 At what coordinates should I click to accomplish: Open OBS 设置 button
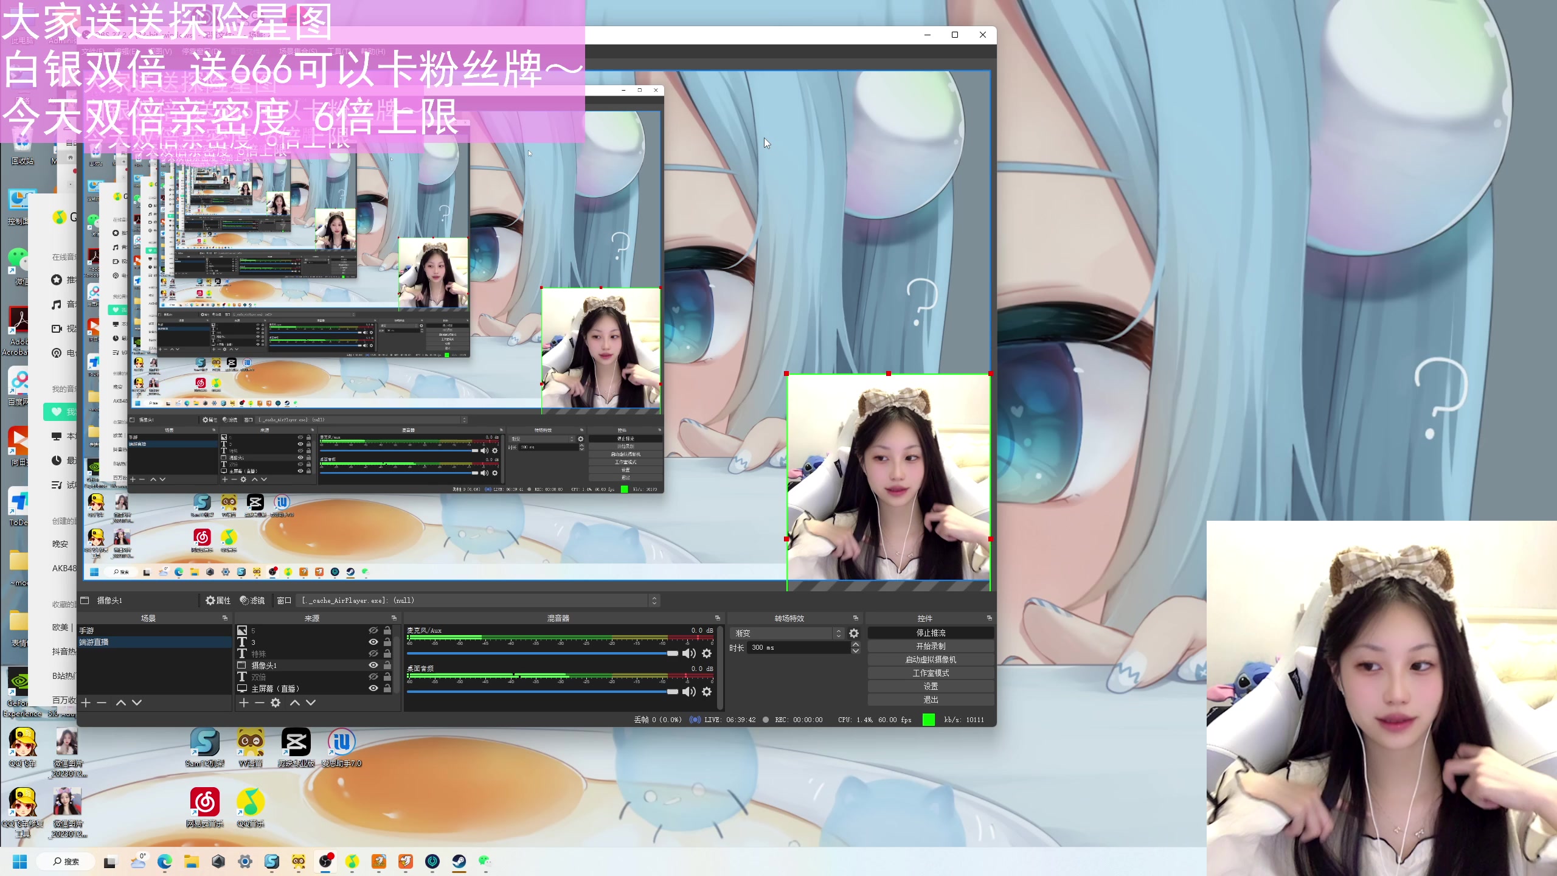tap(931, 686)
